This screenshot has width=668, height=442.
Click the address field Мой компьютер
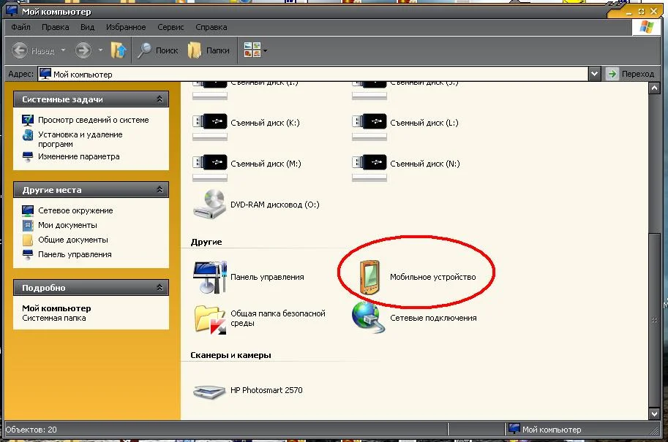(x=312, y=74)
